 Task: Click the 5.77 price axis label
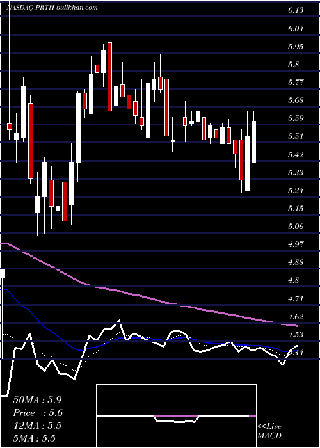[x=296, y=83]
